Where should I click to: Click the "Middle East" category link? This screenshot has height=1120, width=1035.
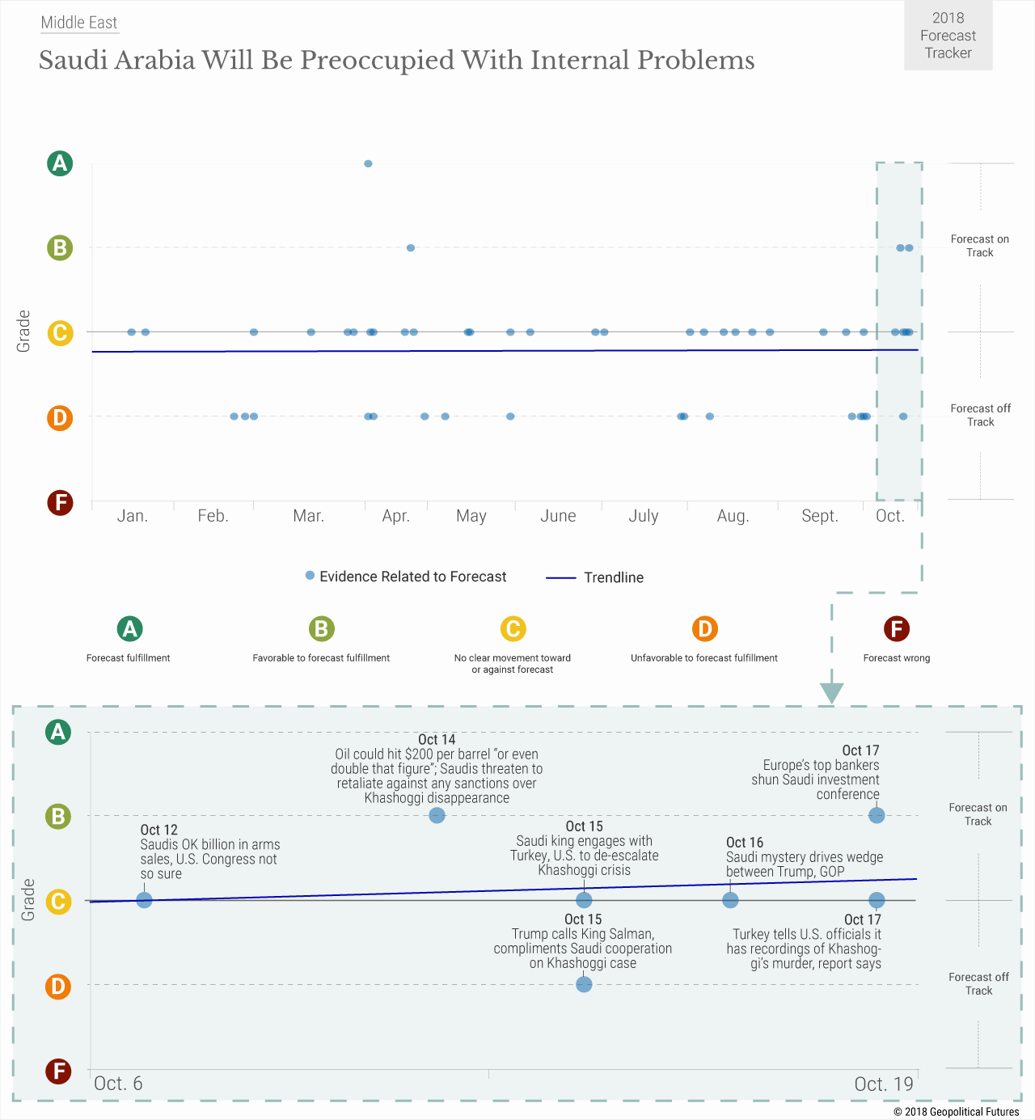[x=79, y=23]
